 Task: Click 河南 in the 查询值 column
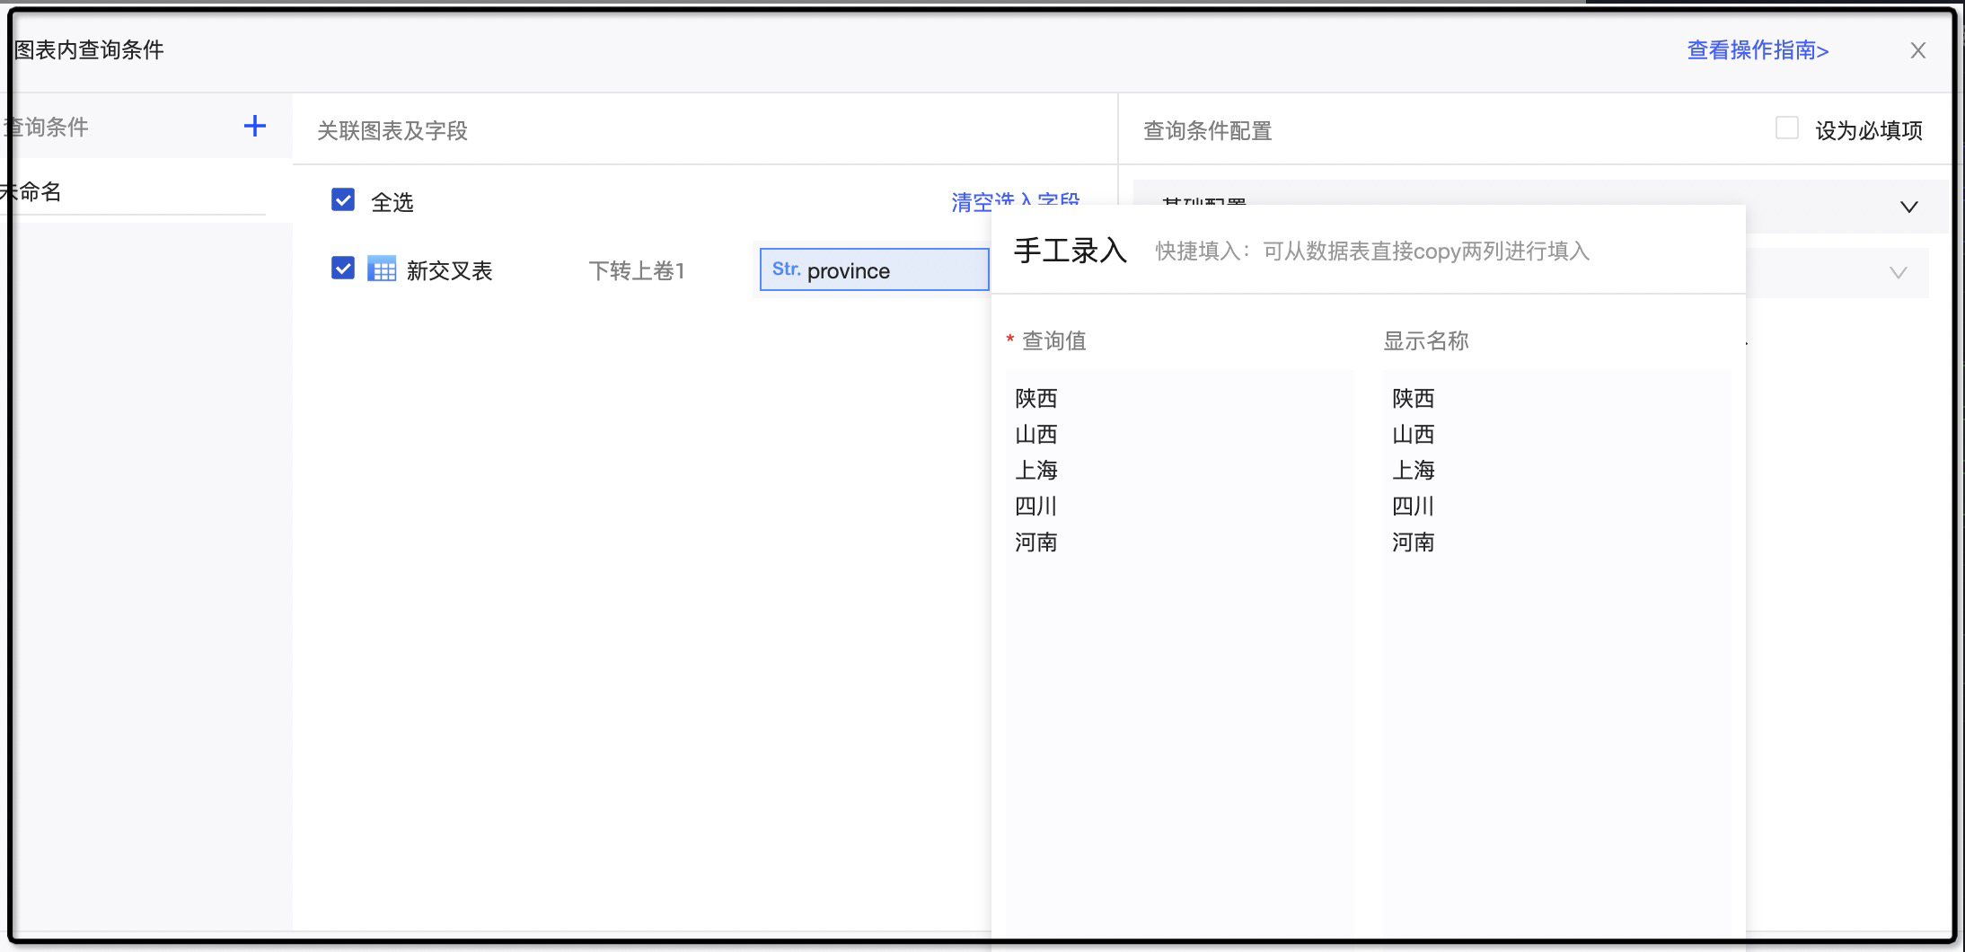[1035, 542]
